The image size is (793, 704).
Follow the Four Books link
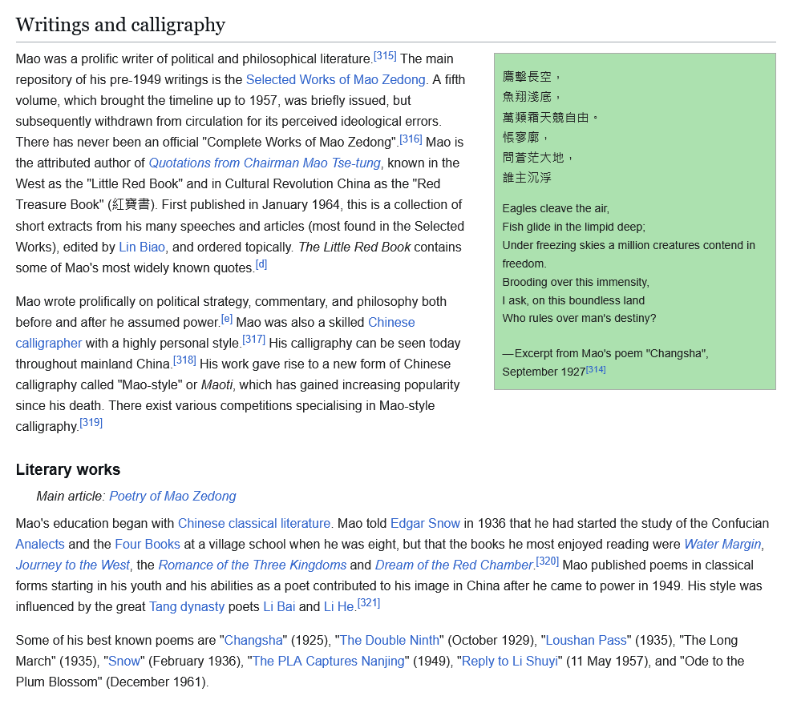tap(148, 545)
